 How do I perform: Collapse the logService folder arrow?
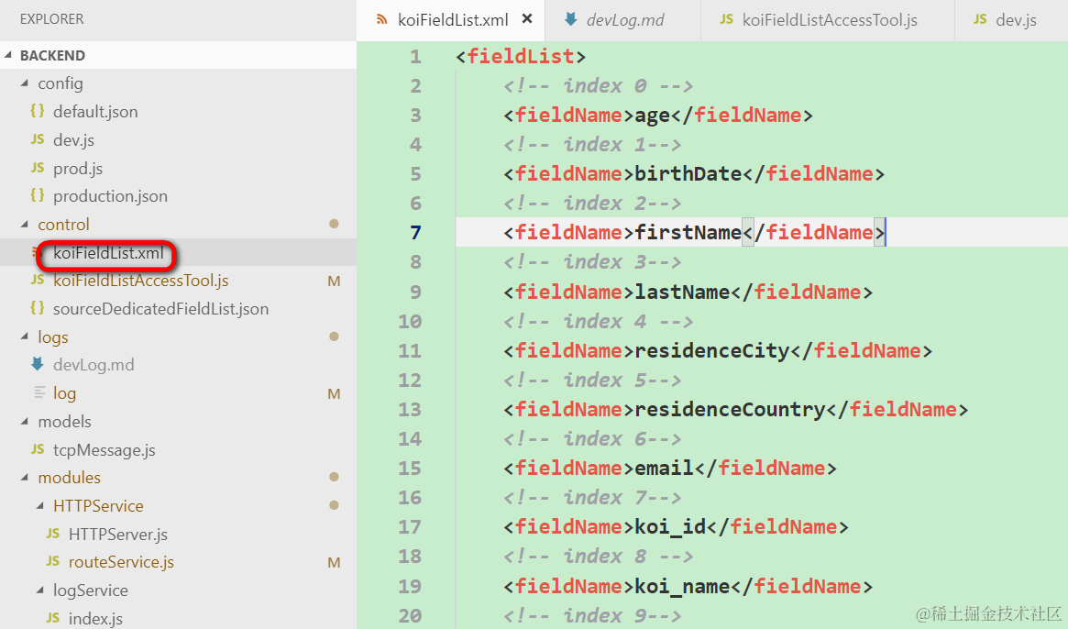tap(41, 590)
